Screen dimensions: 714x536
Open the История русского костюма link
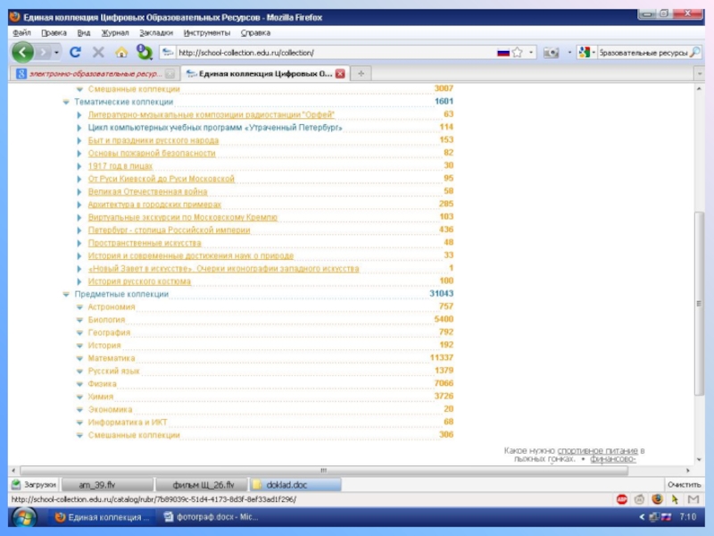click(x=139, y=281)
